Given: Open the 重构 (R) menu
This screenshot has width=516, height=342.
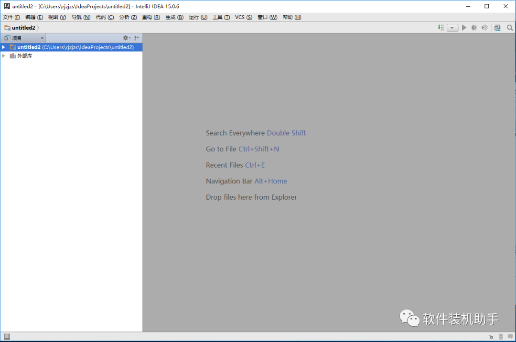Looking at the screenshot, I should click(151, 17).
